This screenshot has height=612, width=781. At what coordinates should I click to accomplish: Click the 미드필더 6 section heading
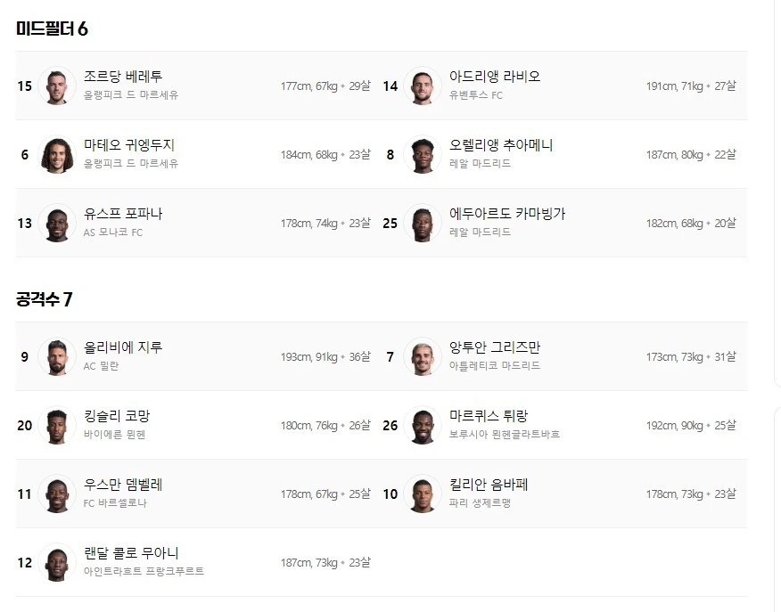(x=52, y=29)
